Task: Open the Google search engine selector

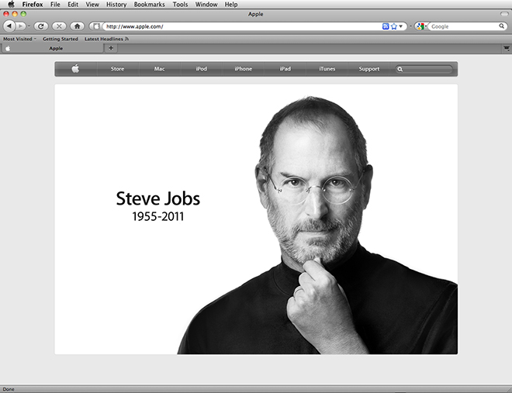Action: [x=421, y=26]
